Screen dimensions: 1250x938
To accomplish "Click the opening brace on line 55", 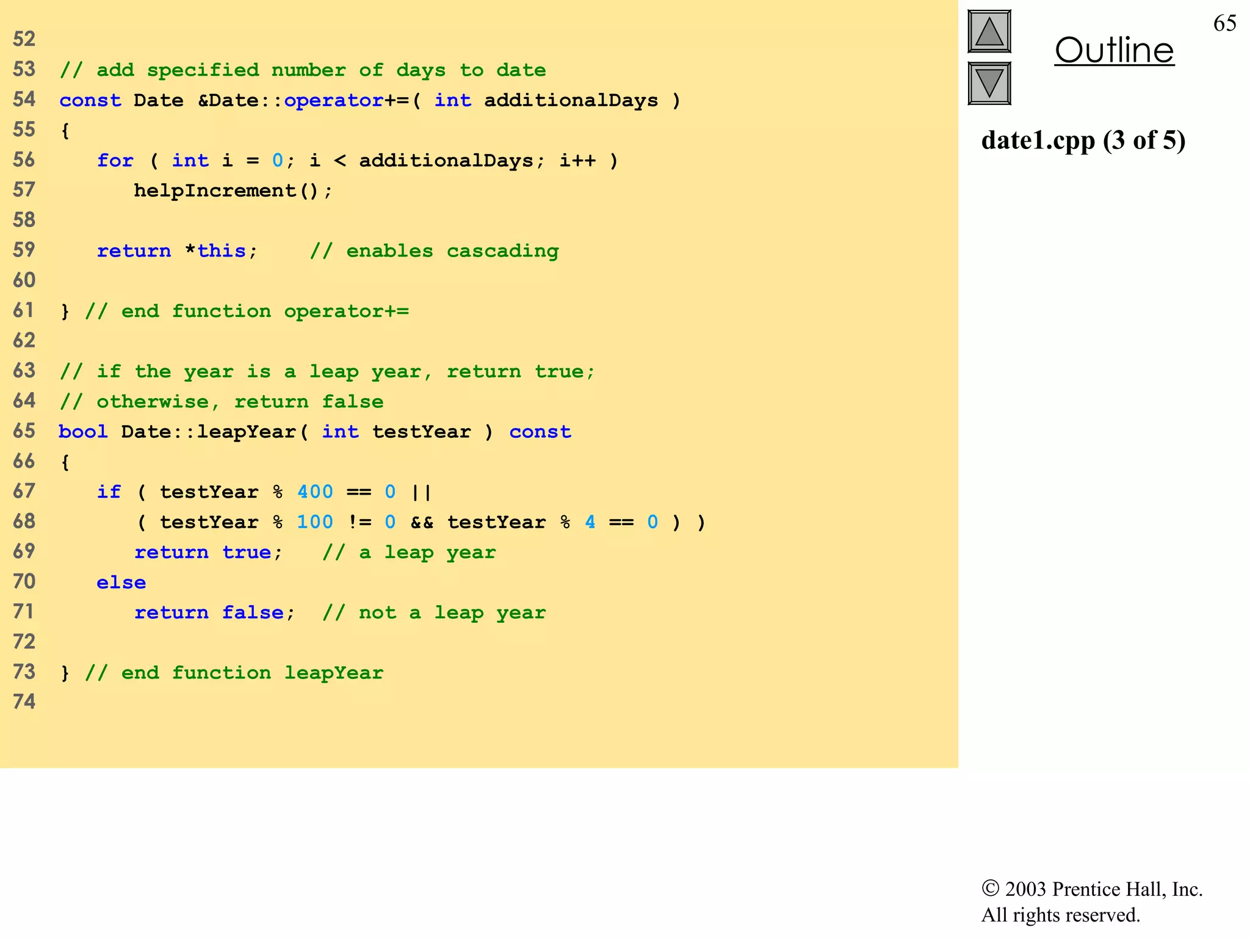I will (x=65, y=131).
